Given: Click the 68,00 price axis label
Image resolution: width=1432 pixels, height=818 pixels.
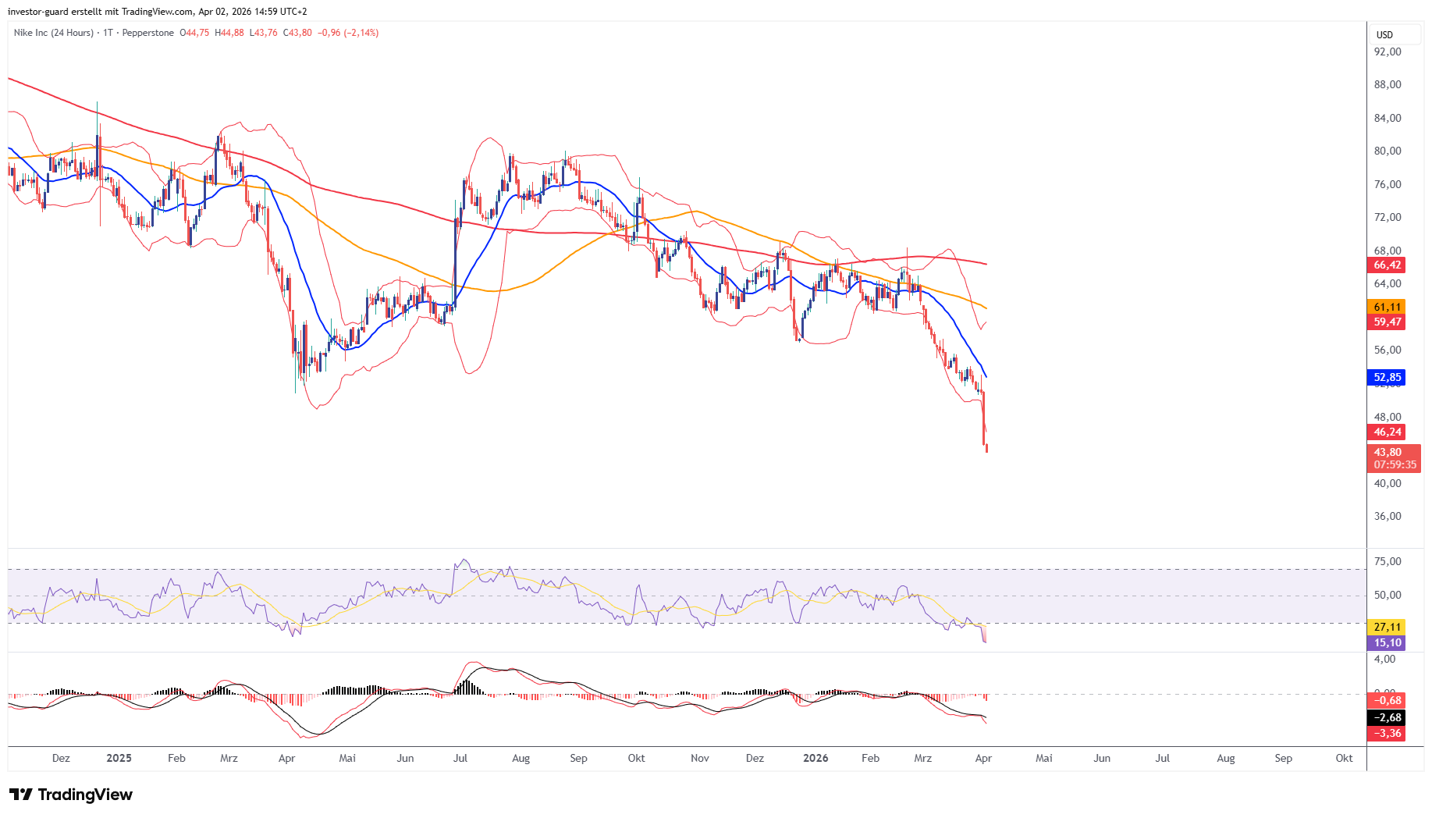Looking at the screenshot, I should click(x=1388, y=251).
